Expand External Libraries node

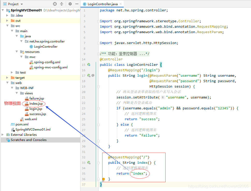point(3,135)
